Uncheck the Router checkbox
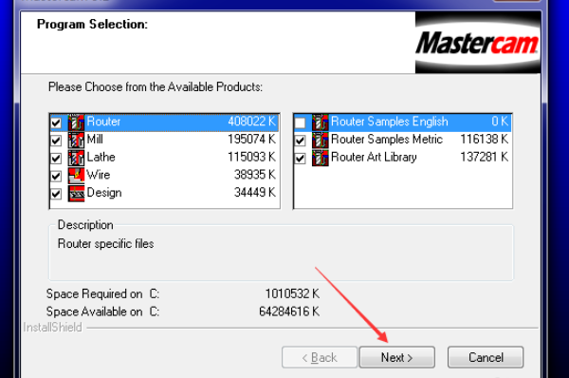This screenshot has width=569, height=378. [x=56, y=123]
